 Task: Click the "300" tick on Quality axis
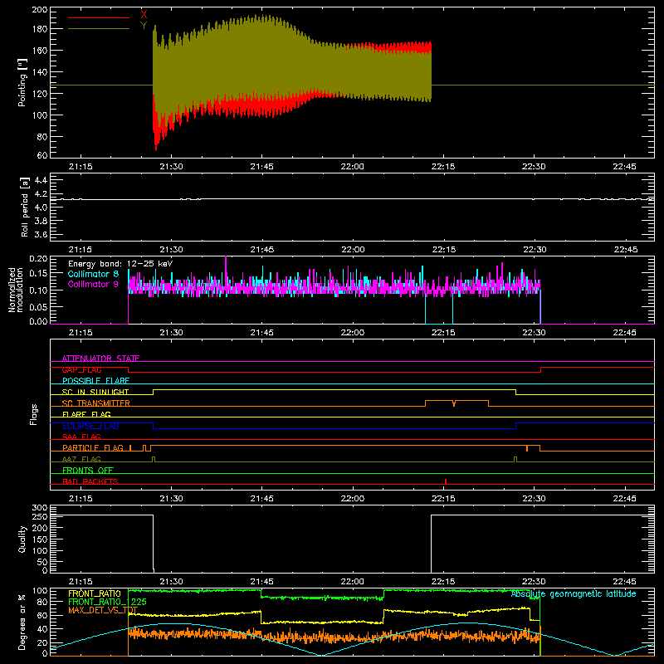[x=39, y=508]
